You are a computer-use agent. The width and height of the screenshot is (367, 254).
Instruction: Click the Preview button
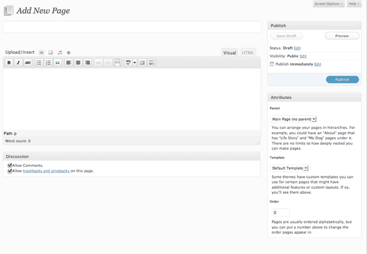point(342,36)
